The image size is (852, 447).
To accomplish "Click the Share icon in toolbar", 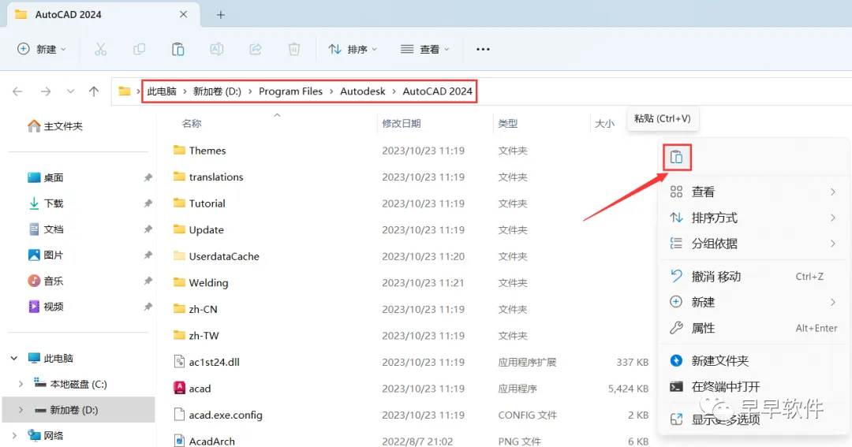I will (256, 49).
